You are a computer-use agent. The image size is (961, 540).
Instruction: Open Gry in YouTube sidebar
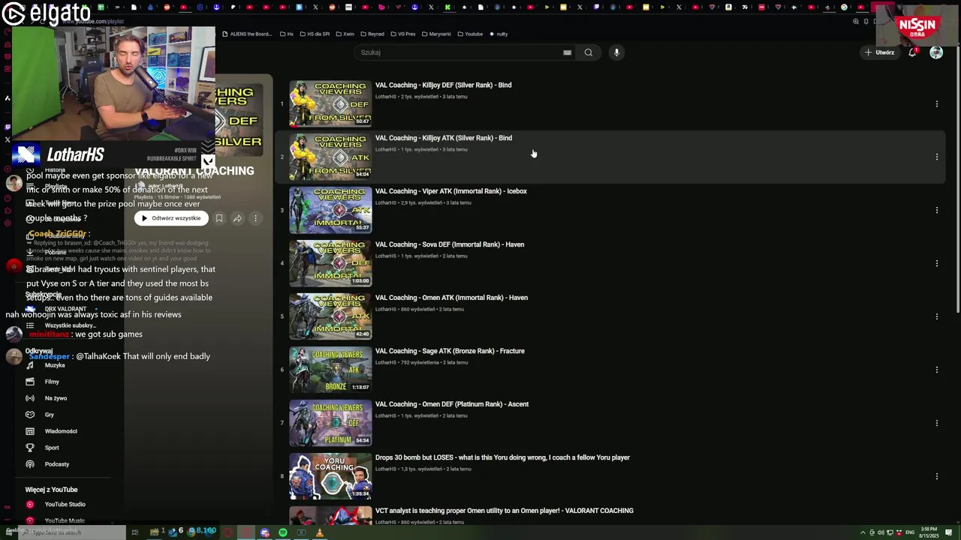pyautogui.click(x=50, y=415)
